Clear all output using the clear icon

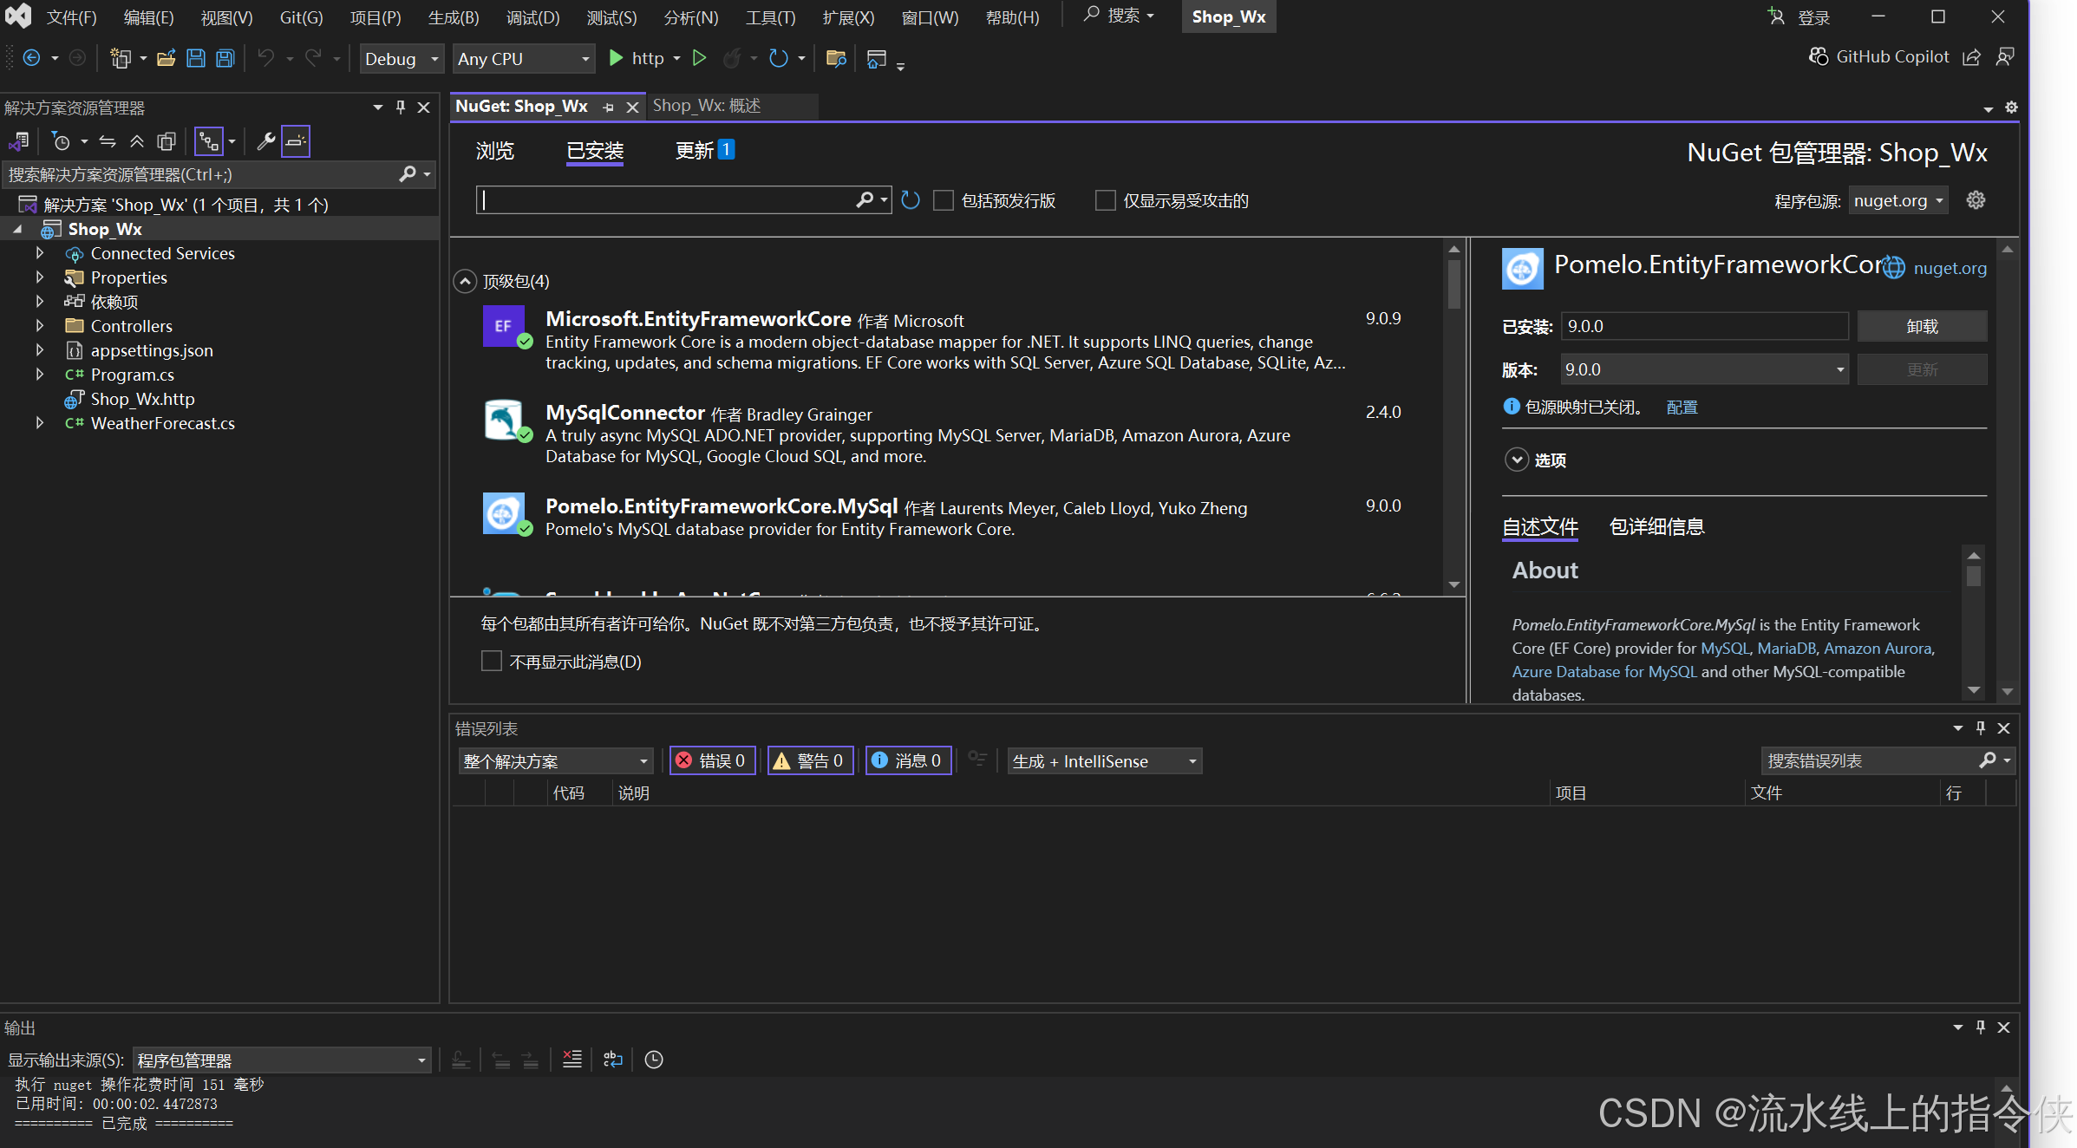[572, 1059]
